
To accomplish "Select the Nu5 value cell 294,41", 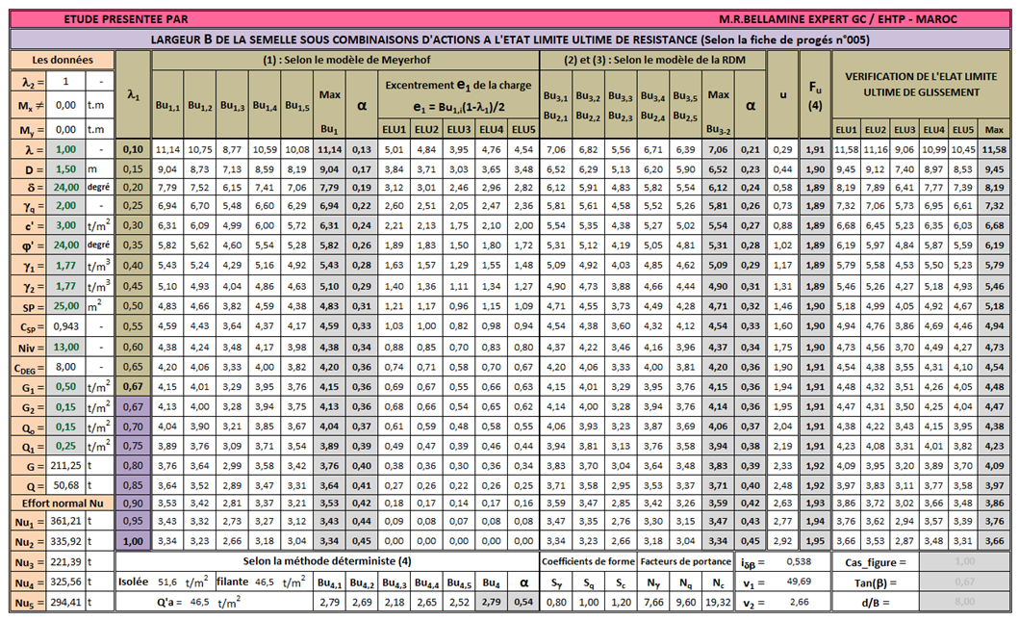I will click(65, 602).
